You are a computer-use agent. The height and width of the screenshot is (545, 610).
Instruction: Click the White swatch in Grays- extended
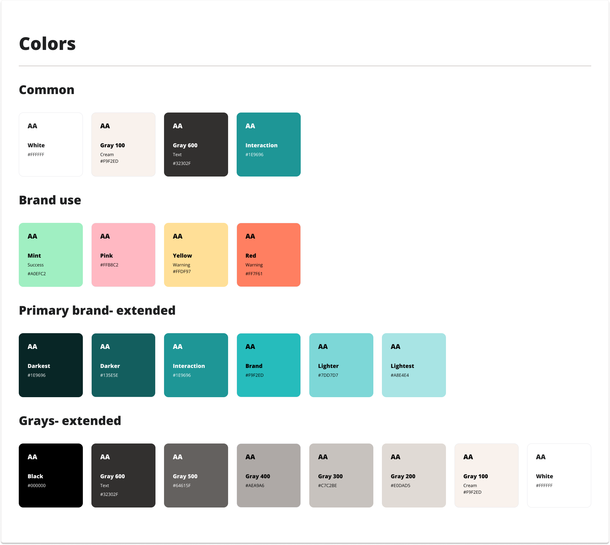(559, 475)
